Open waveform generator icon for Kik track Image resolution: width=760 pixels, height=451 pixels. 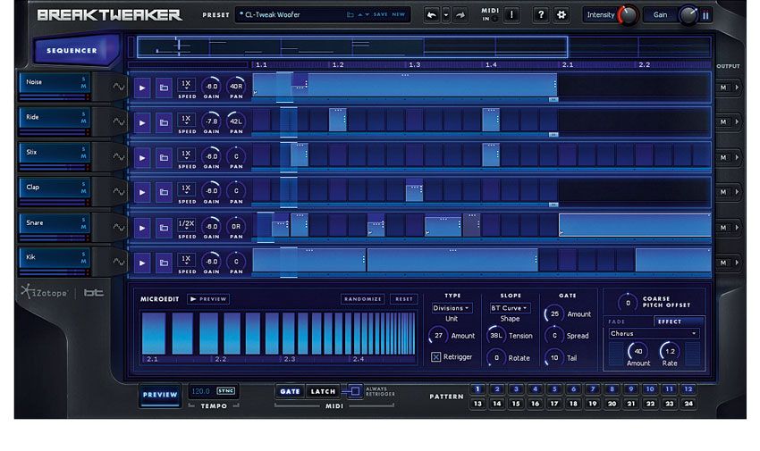tap(118, 262)
